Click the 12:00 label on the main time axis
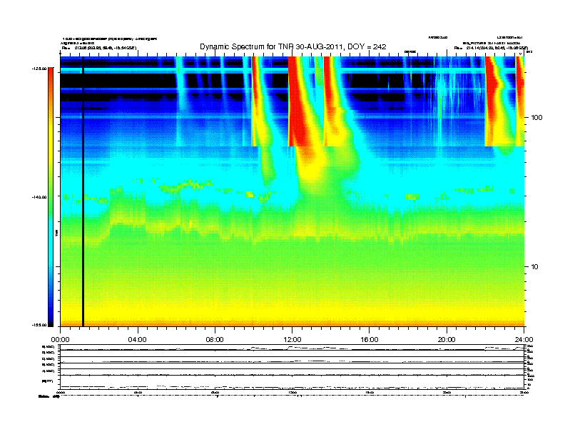This screenshot has height=437, width=565. click(x=292, y=340)
